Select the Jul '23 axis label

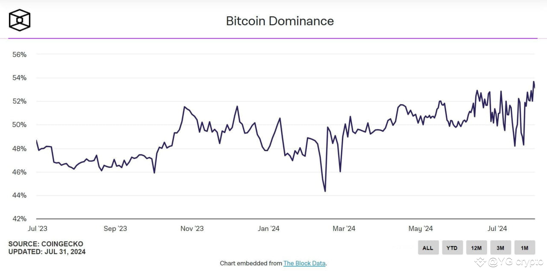(x=38, y=228)
